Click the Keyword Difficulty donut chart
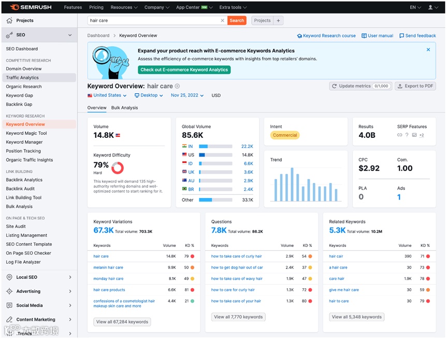 coord(118,168)
